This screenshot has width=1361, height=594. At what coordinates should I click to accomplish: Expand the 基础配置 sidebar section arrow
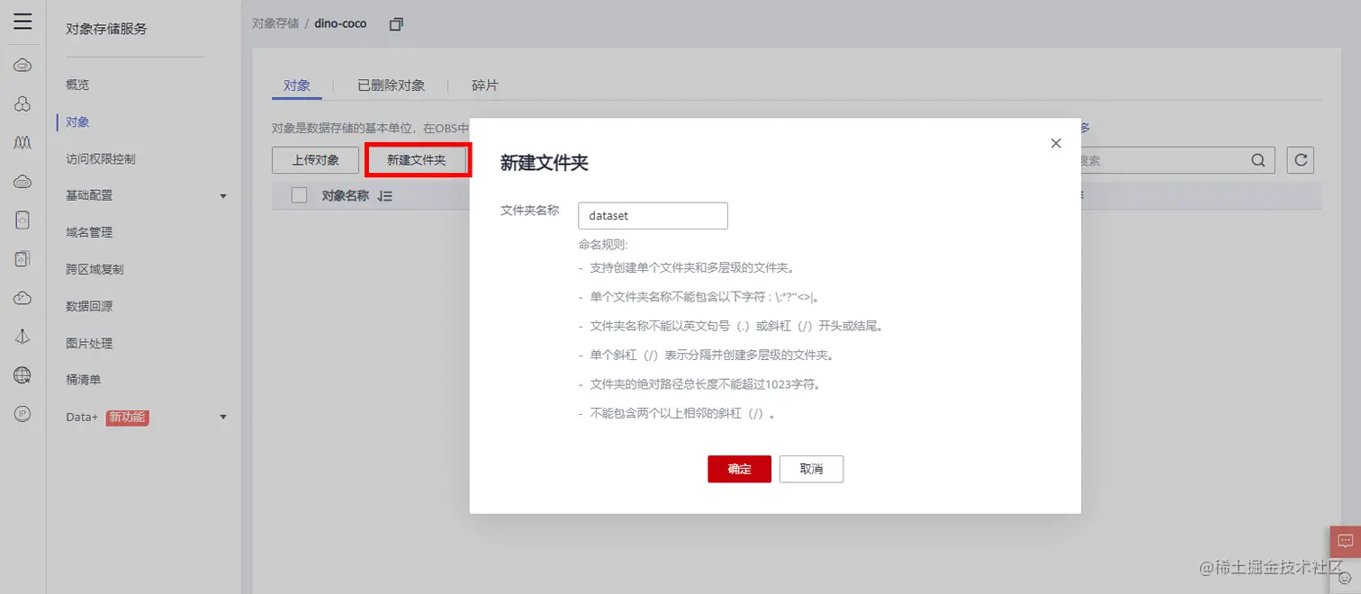[x=223, y=195]
